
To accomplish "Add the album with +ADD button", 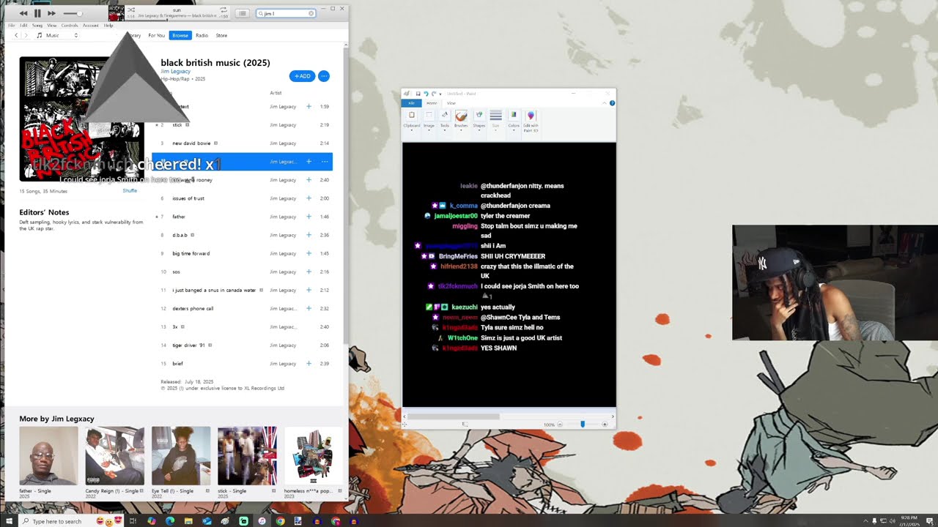I will (302, 76).
